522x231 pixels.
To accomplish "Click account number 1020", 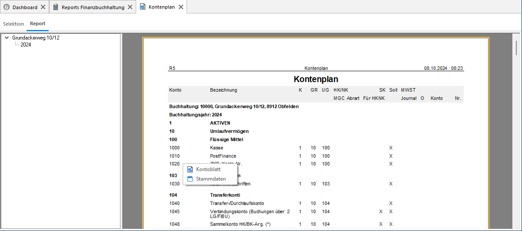I will tap(174, 164).
